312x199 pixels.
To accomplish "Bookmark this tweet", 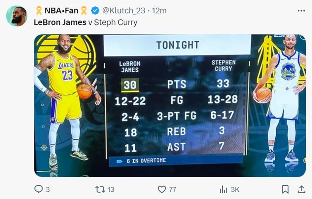I will (285, 189).
